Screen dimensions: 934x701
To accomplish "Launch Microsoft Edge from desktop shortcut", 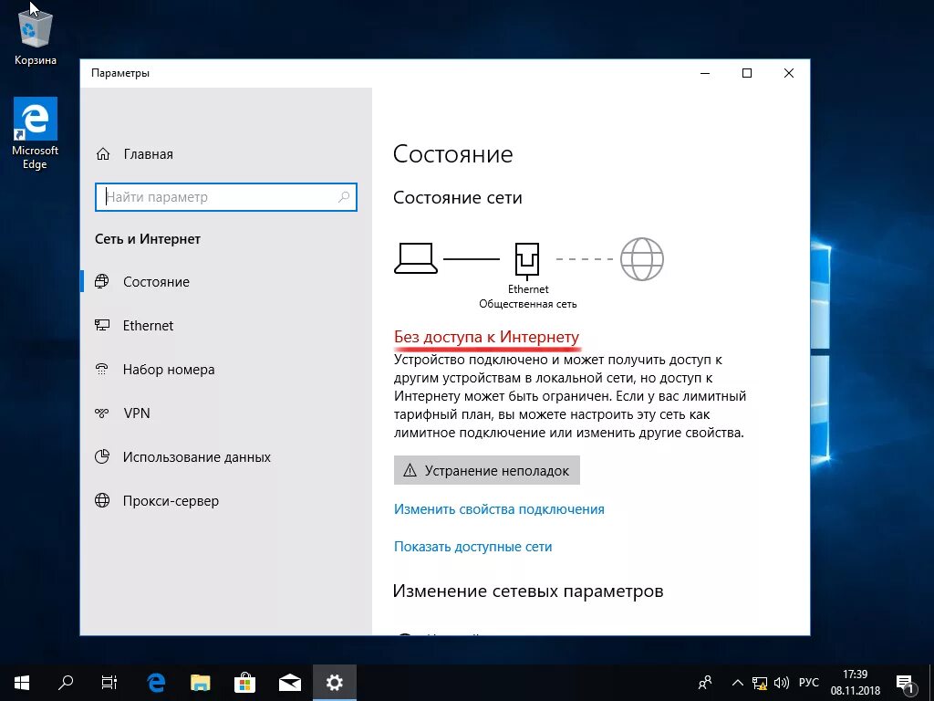I will (36, 133).
